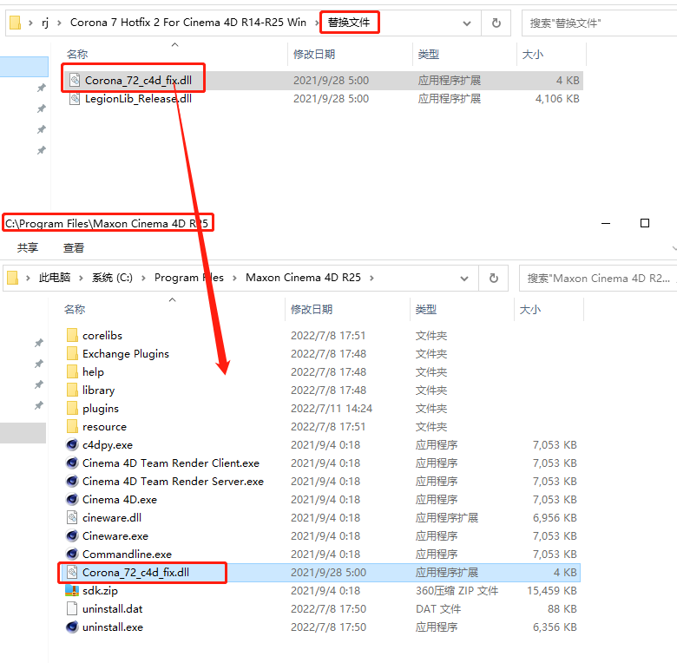Viewport: 677px width, 663px height.
Task: Open the address history dropdown in the 替换文件 window
Action: click(x=467, y=23)
